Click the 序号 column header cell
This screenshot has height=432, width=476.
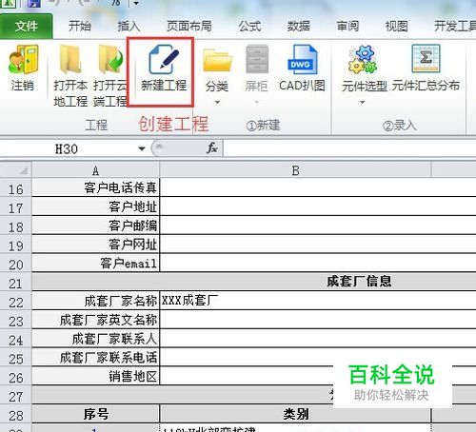click(95, 414)
